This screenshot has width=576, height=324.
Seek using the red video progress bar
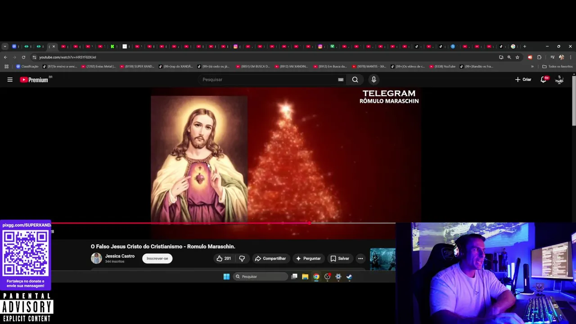(x=224, y=223)
